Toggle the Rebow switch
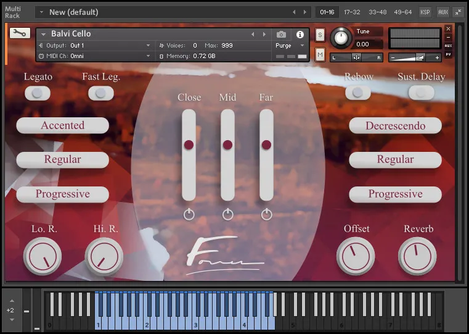 pyautogui.click(x=357, y=93)
